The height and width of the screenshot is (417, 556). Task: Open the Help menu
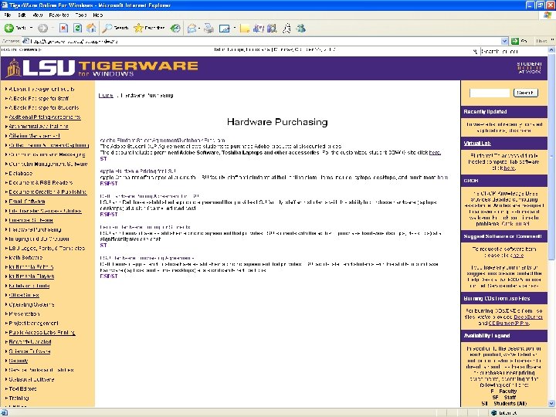point(98,15)
